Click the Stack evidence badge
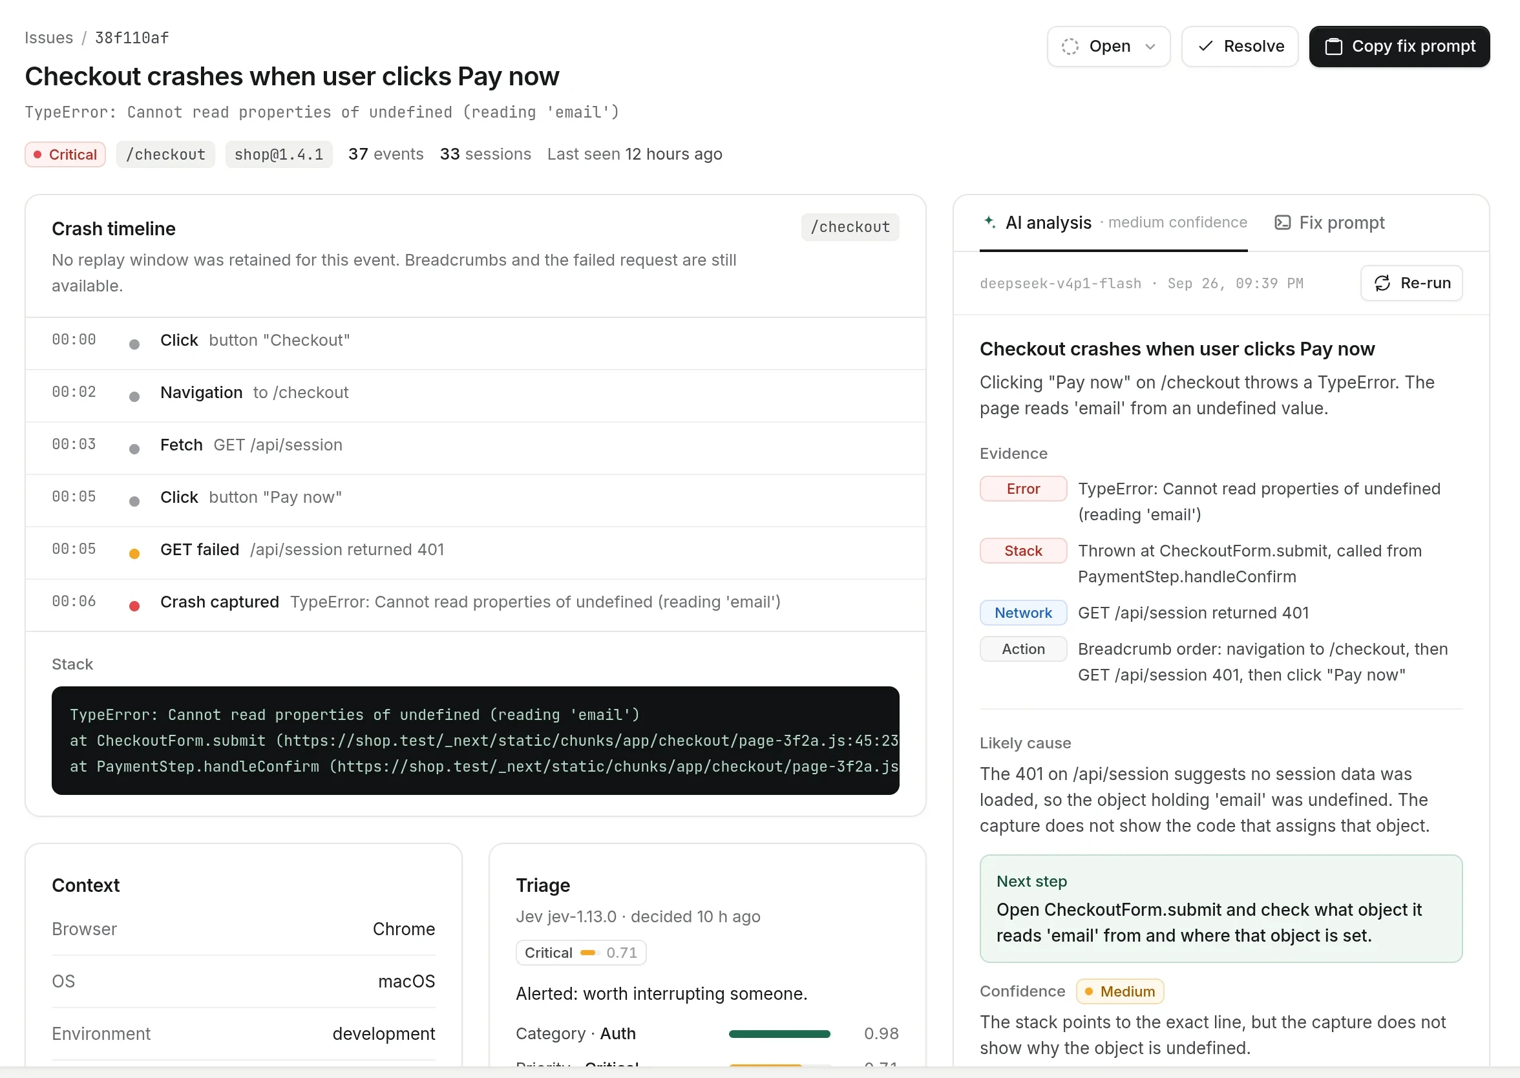 pos(1023,551)
